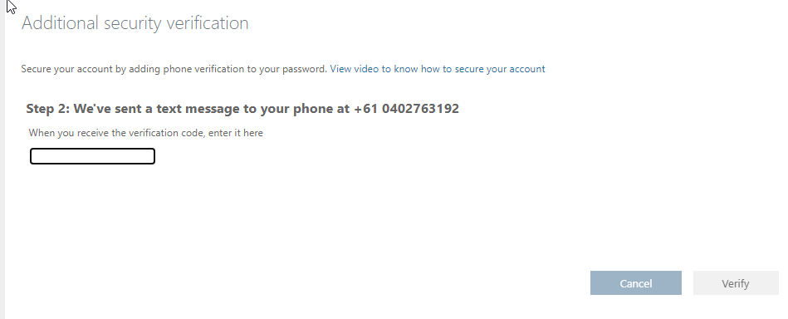The height and width of the screenshot is (319, 788).
Task: Click the gray vertical strip at window's left edge
Action: (2, 159)
